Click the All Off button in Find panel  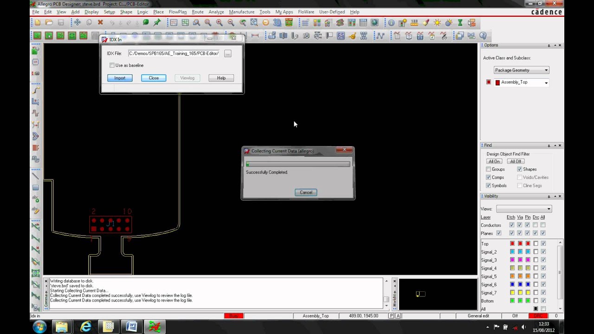click(x=516, y=161)
